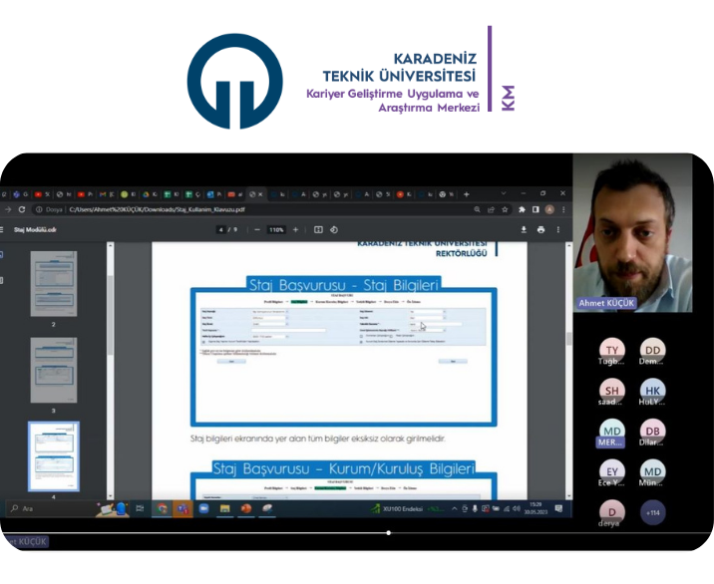Viewport: 714px width, 584px height.
Task: Click the fit to page icon
Action: pyautogui.click(x=319, y=229)
